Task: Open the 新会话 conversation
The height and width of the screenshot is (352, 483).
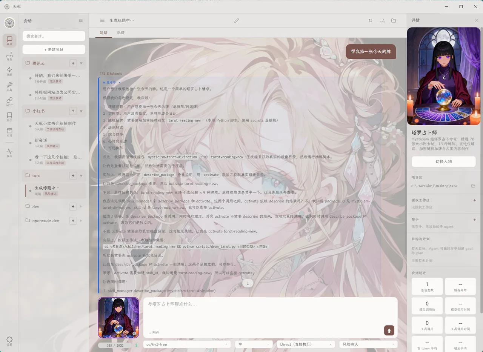Action: 55,143
